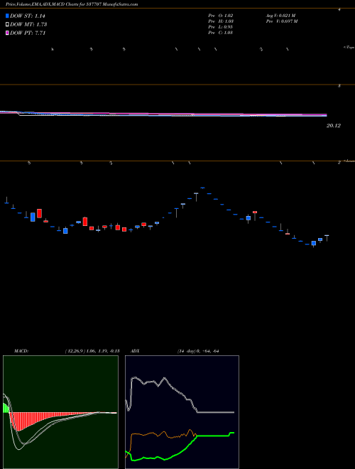Click the 'Pre L: 0.93' value
Screen dimensions: 355x469
[x=221, y=27]
